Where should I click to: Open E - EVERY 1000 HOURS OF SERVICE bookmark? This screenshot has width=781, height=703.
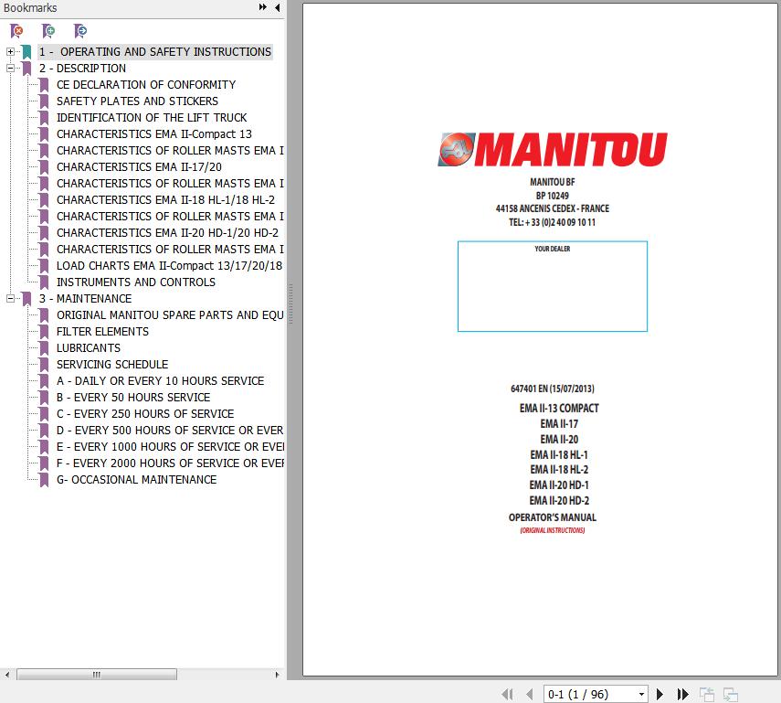170,447
